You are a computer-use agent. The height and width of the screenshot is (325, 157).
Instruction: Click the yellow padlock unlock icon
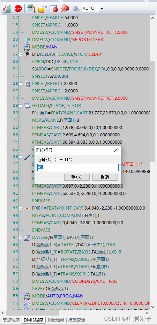pos(43,8)
